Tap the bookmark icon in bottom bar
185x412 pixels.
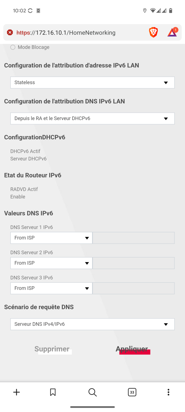pos(53,392)
